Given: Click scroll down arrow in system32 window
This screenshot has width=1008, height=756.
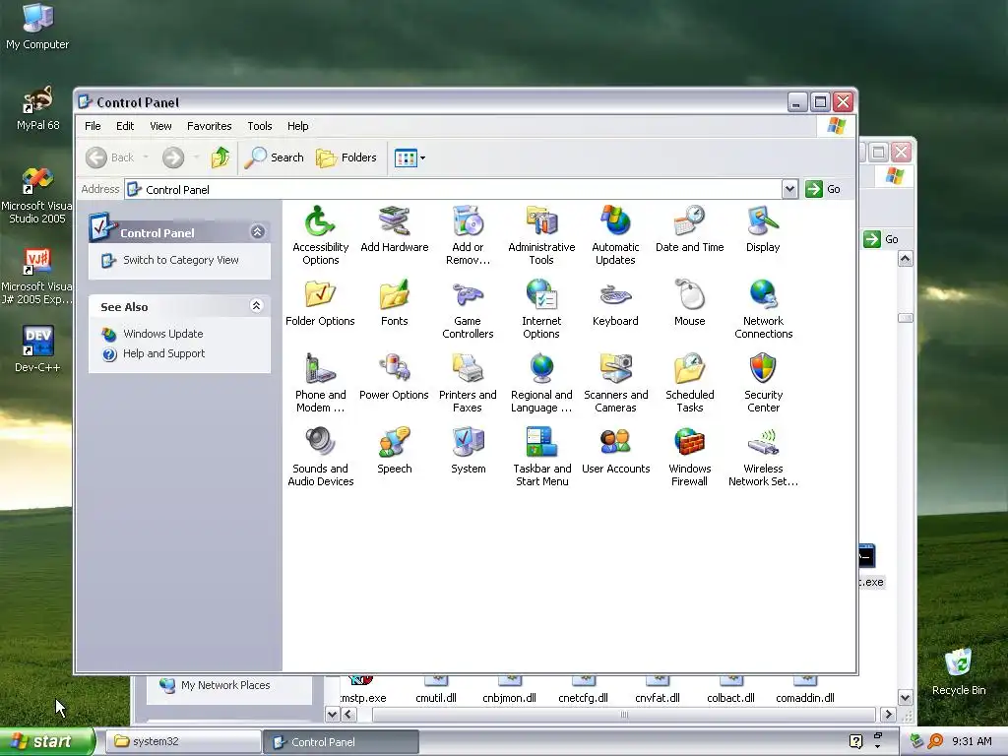Looking at the screenshot, I should pos(906,698).
